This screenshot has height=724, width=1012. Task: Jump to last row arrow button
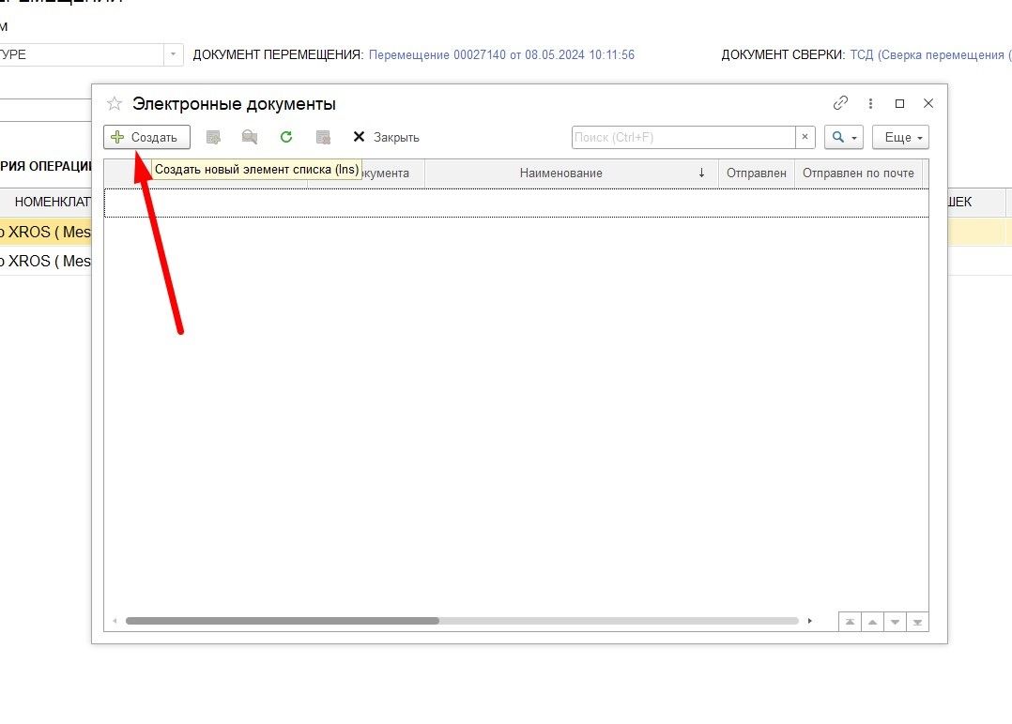[x=917, y=622]
